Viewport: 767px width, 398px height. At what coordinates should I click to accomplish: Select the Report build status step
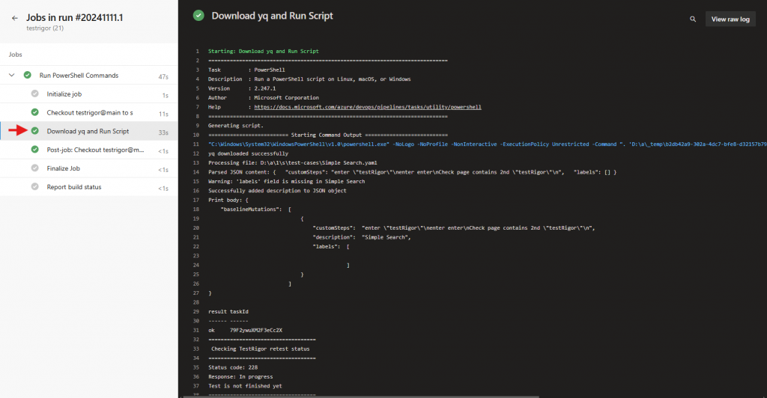click(73, 187)
